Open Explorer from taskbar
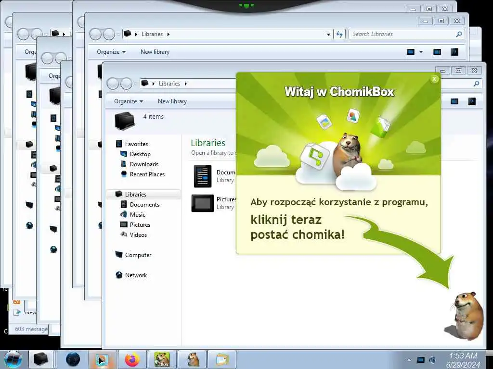 click(41, 359)
